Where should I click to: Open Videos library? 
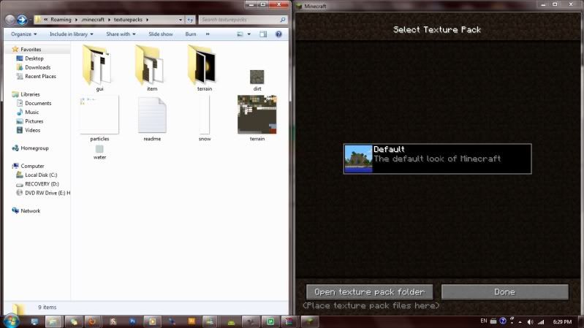coord(32,130)
